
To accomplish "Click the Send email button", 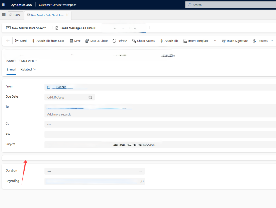I will 21,41.
